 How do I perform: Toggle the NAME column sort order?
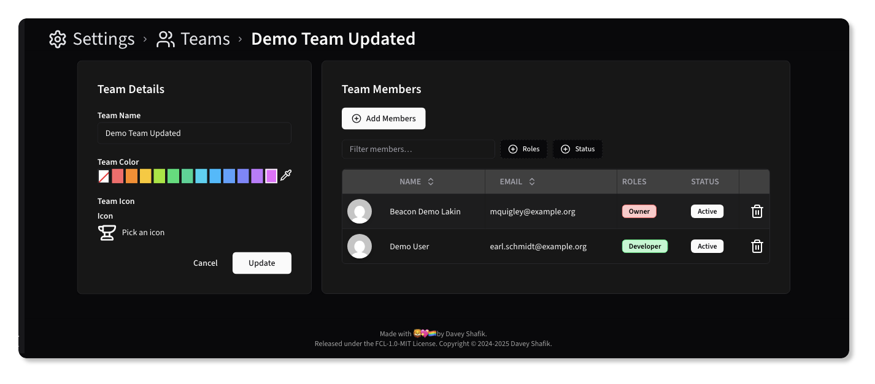430,181
